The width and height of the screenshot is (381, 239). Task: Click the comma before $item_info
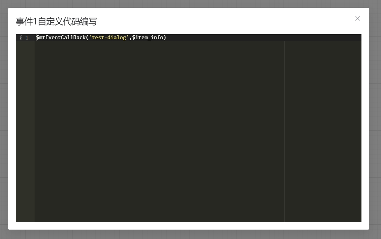[130, 38]
